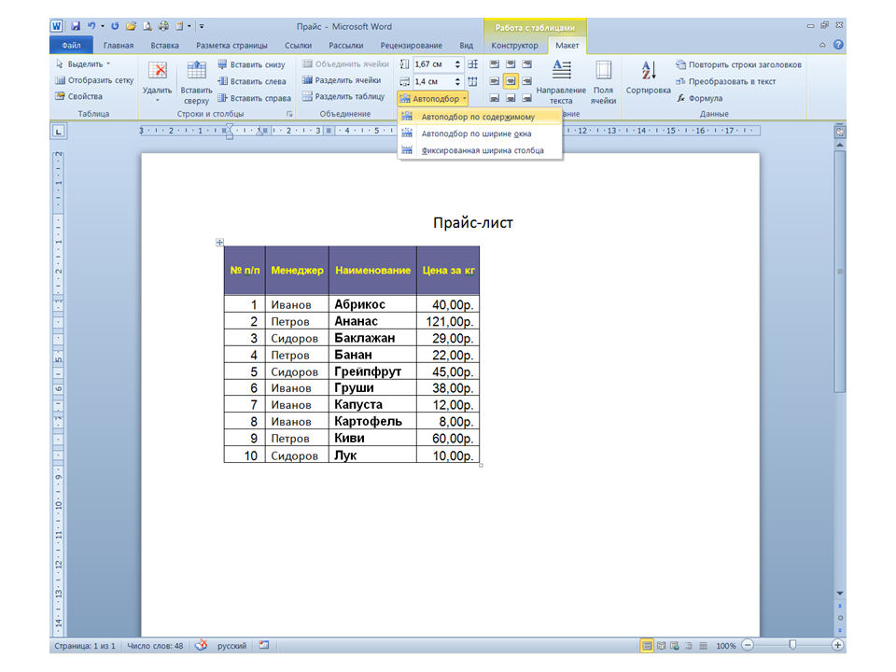Image resolution: width=896 pixels, height=672 pixels.
Task: Toggle Повторить строки заголовков
Action: 737,64
